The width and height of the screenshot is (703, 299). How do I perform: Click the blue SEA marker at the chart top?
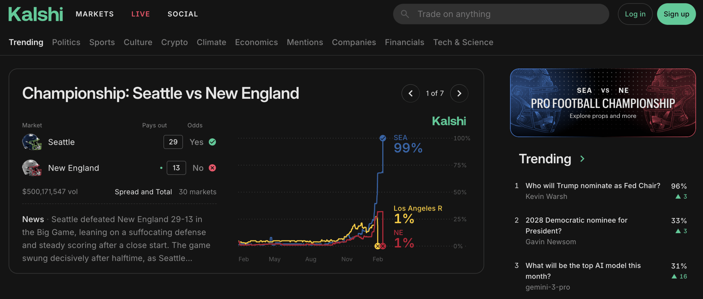pyautogui.click(x=383, y=138)
